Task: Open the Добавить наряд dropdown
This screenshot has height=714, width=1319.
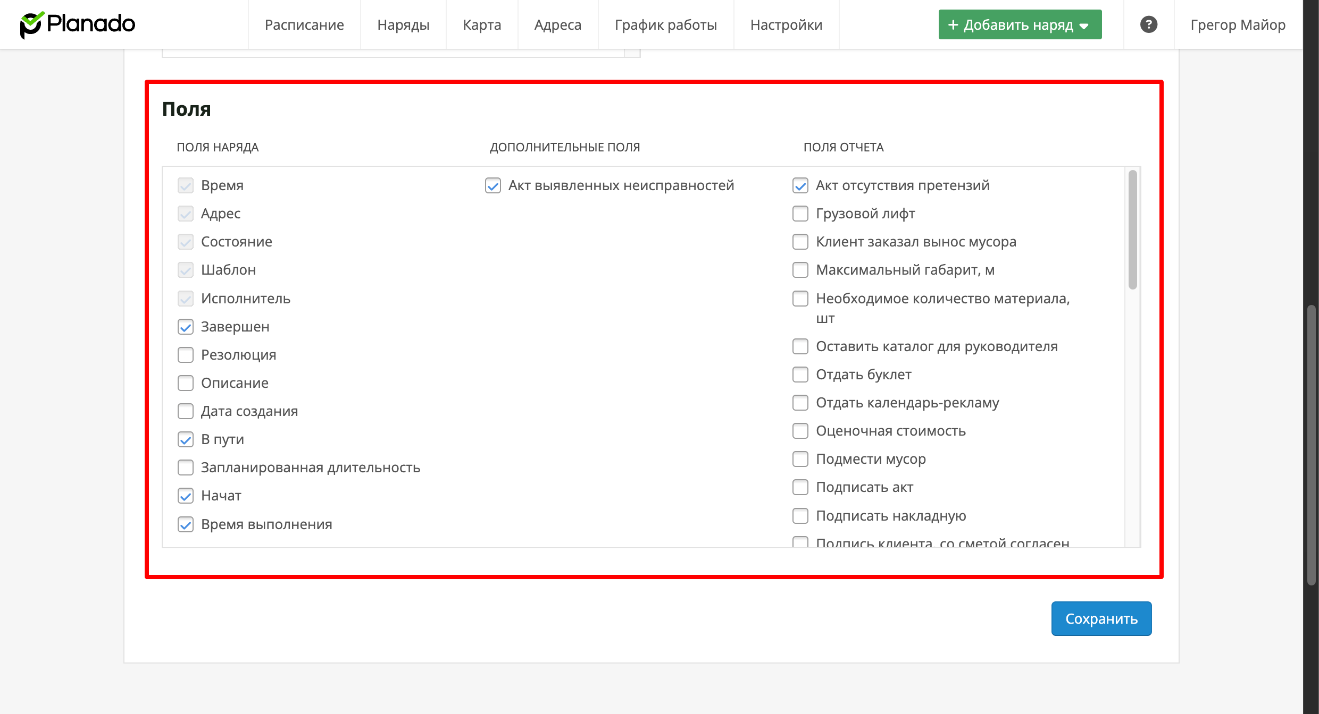Action: 1020,24
